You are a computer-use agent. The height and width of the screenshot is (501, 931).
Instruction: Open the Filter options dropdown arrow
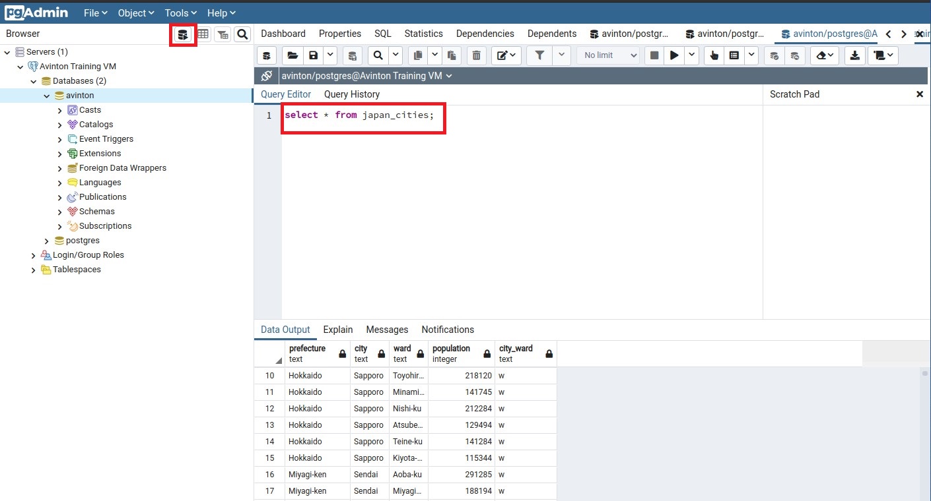561,55
